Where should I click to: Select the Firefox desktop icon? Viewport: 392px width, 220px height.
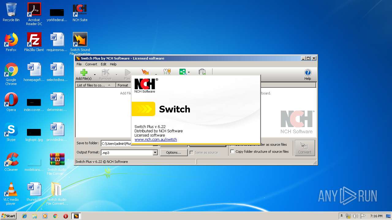[11, 42]
